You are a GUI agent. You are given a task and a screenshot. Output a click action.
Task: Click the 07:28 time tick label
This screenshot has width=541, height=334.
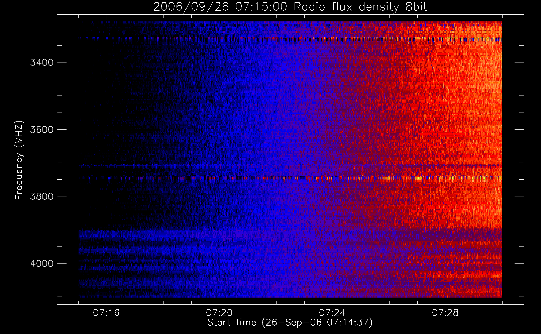pyautogui.click(x=445, y=313)
